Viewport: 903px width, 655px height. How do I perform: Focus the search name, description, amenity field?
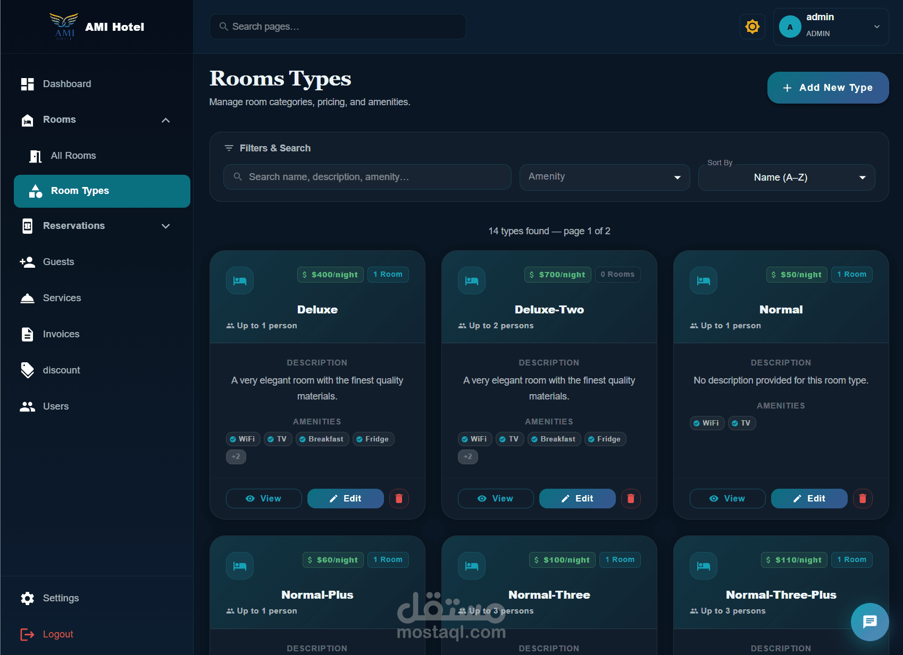tap(367, 177)
